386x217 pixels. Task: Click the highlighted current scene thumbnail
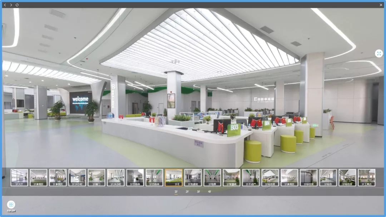pos(174,177)
